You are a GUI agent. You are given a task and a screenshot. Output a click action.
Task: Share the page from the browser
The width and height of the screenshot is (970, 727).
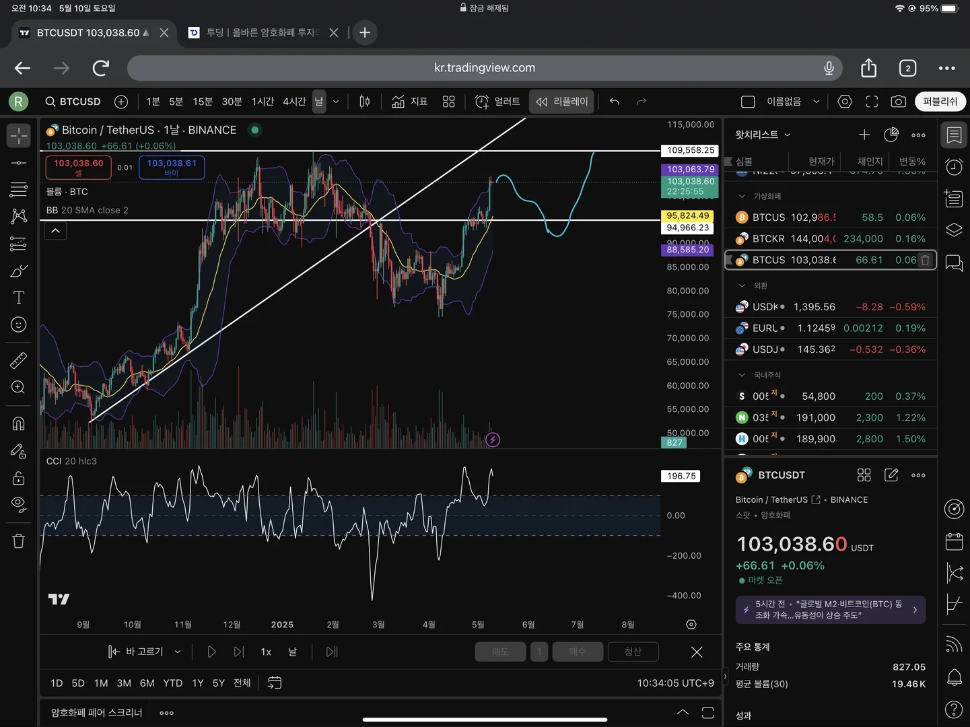pyautogui.click(x=869, y=68)
